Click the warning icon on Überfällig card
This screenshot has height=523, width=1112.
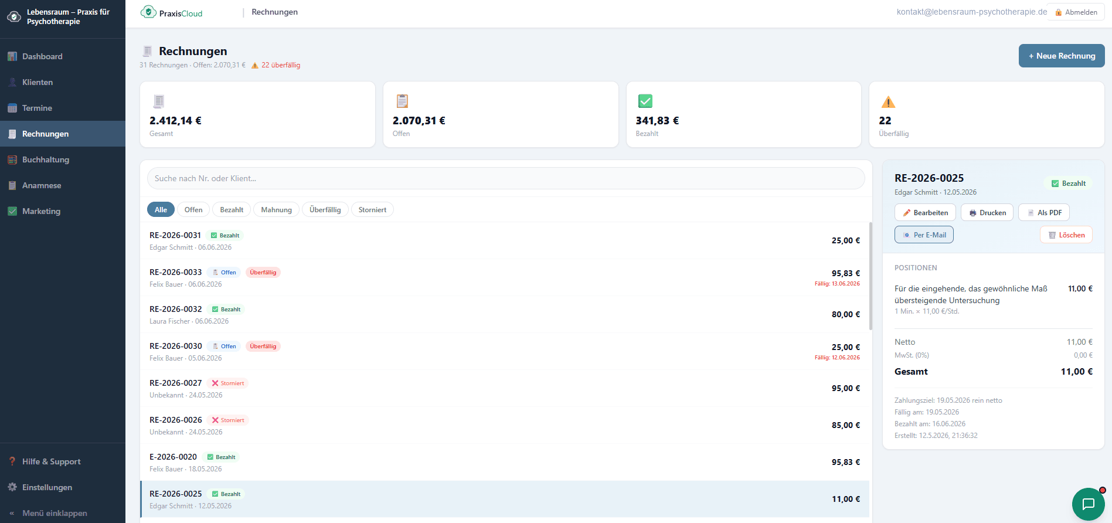(x=889, y=102)
